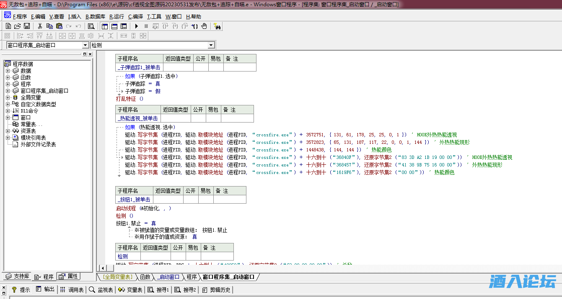This screenshot has width=562, height=299.
Task: Select the hand grab toolbar tool
Action: pos(204,26)
